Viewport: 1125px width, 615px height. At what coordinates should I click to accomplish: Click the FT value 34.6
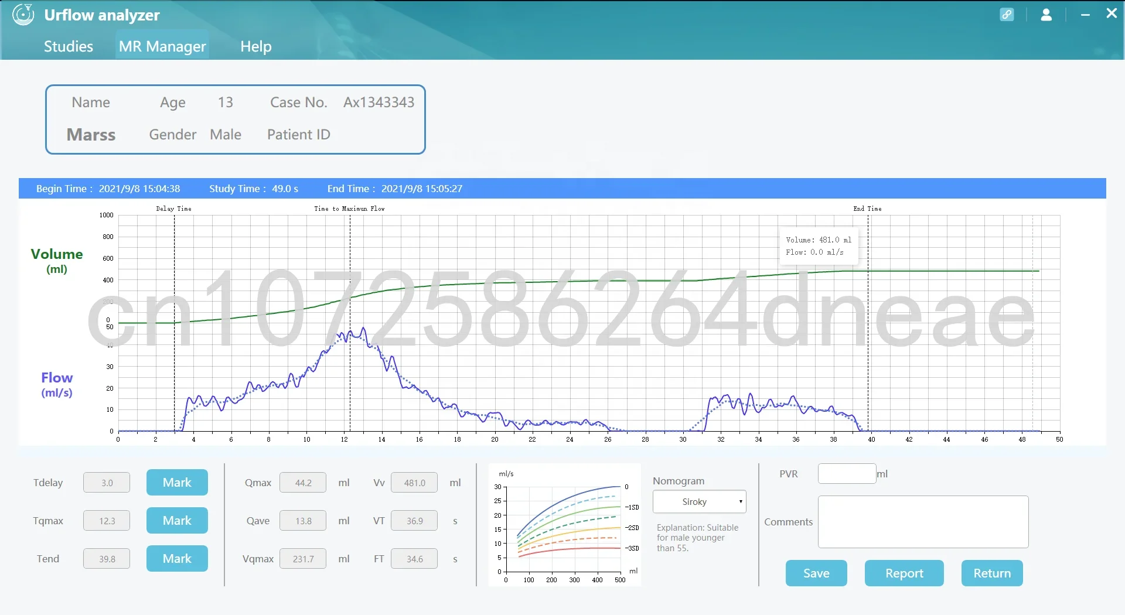coord(414,559)
